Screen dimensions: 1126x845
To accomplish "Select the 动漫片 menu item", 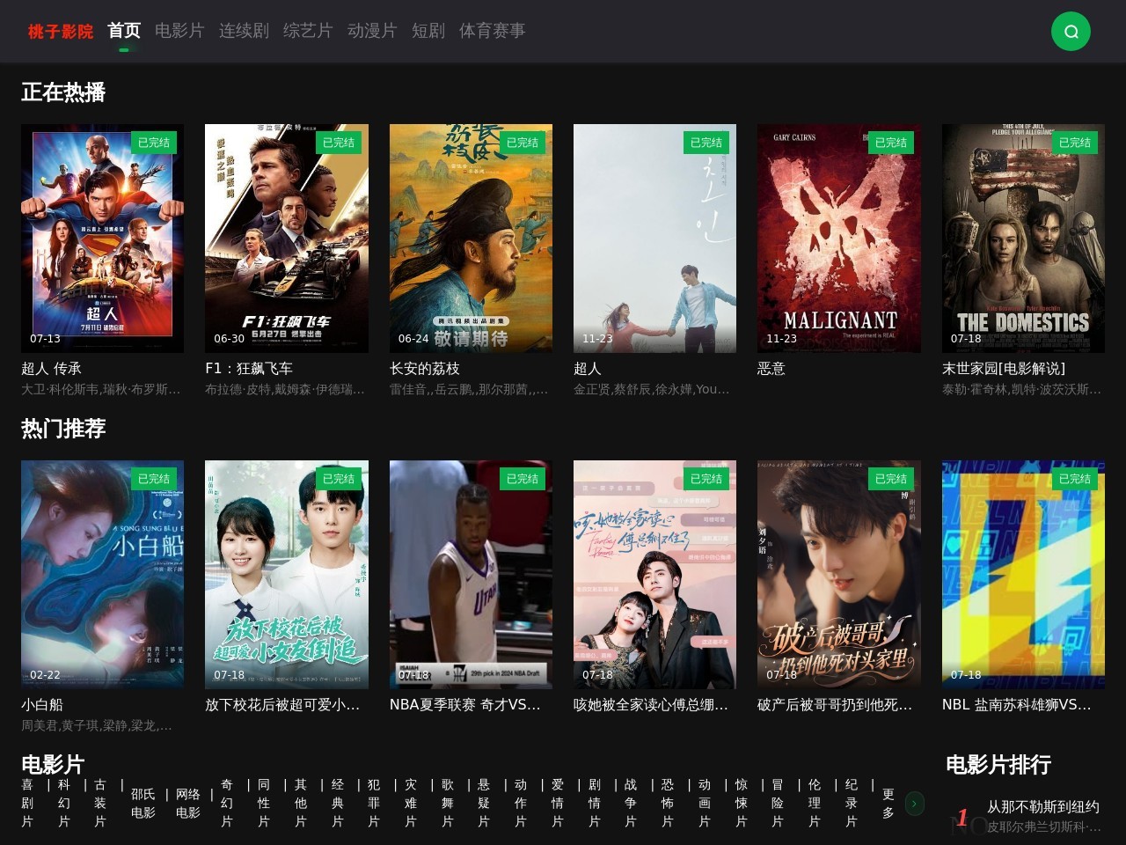I will (x=372, y=31).
